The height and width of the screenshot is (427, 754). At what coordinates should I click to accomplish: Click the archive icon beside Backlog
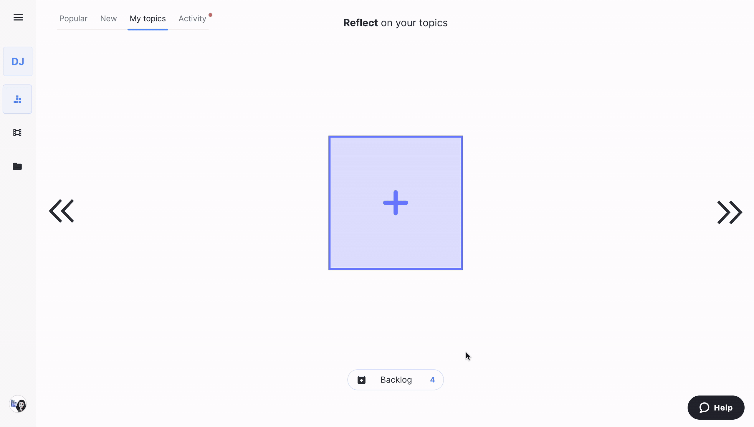point(361,380)
